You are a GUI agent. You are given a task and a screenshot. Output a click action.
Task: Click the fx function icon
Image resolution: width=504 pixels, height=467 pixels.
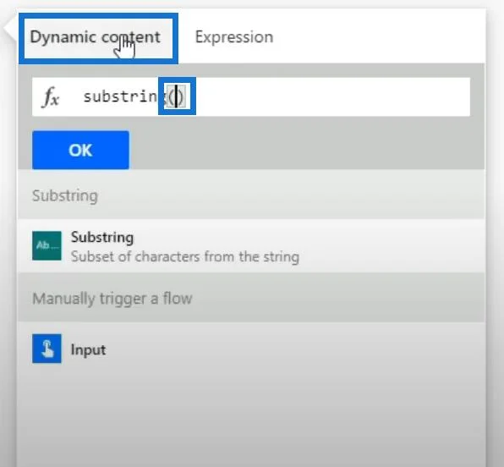point(51,96)
